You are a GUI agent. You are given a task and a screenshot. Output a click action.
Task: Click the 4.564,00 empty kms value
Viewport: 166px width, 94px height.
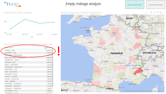coord(49,57)
